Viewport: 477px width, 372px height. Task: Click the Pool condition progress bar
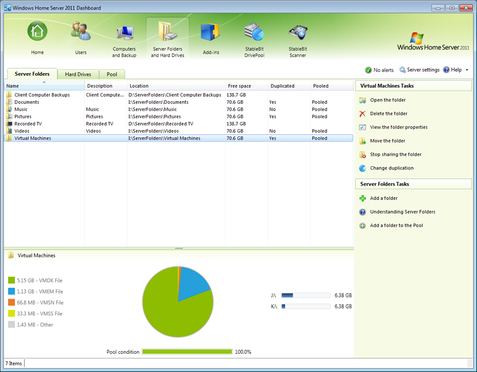[187, 352]
